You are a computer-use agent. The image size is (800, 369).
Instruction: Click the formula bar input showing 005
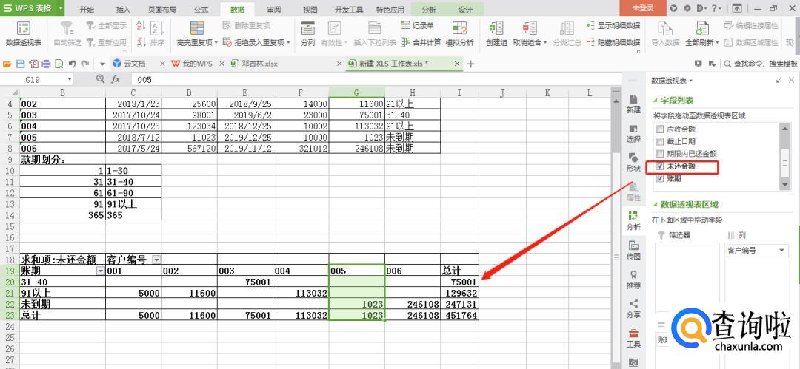tap(375, 80)
